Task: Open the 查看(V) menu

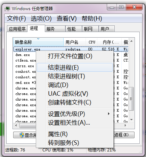Action: [x=66, y=18]
